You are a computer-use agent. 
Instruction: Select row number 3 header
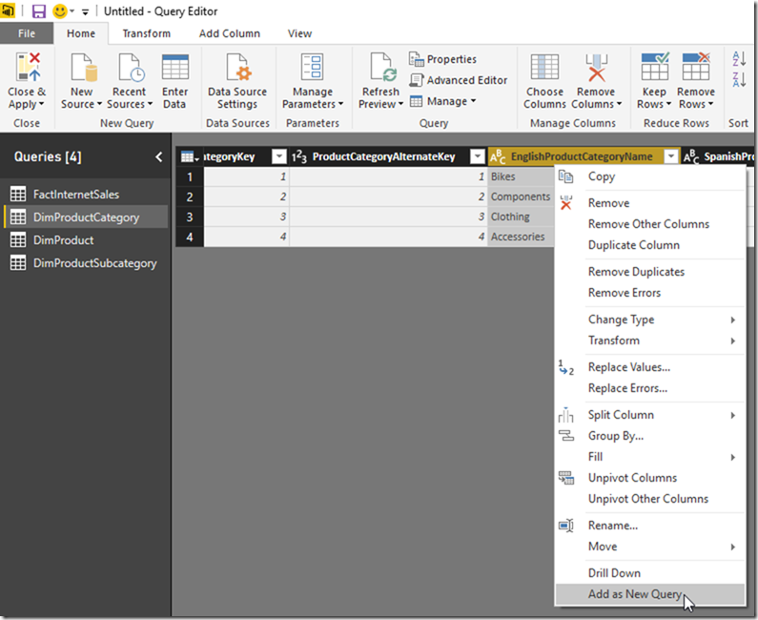[190, 217]
